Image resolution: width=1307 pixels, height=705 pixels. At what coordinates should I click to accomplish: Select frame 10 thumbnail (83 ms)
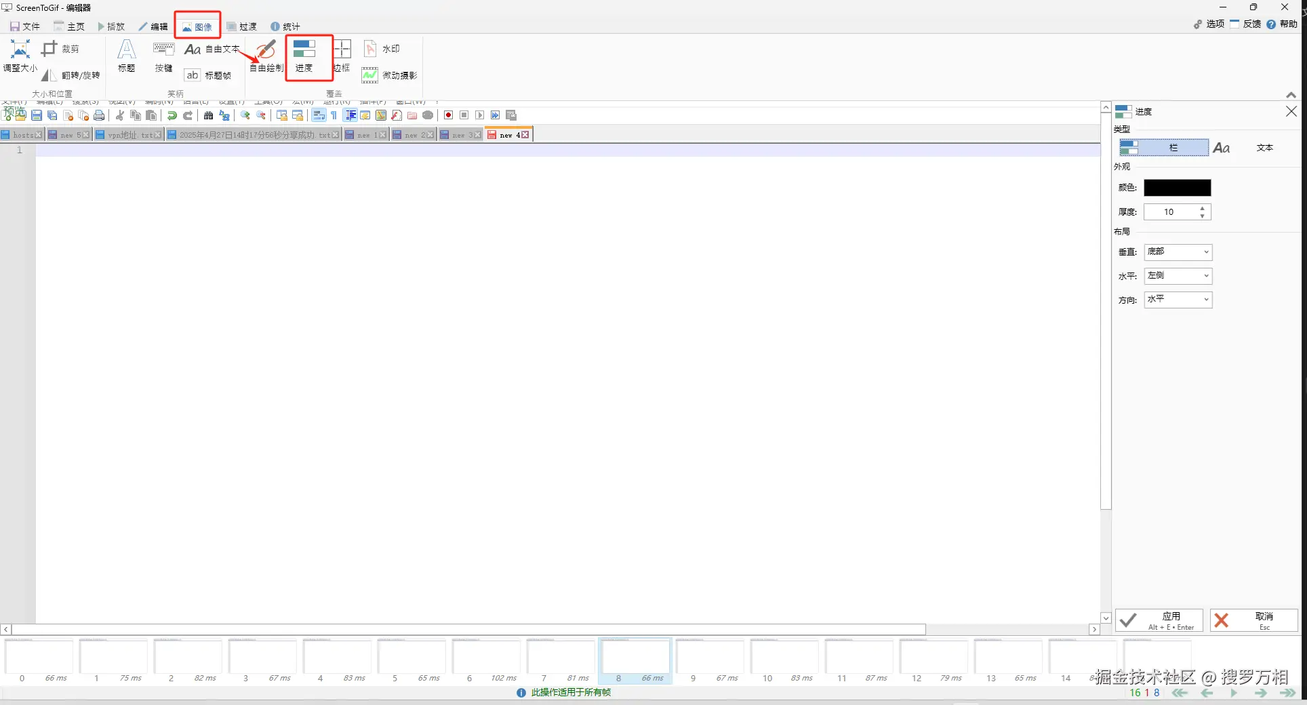tap(785, 661)
